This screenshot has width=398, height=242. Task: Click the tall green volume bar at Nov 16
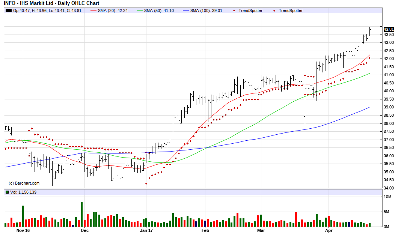(x=23, y=216)
